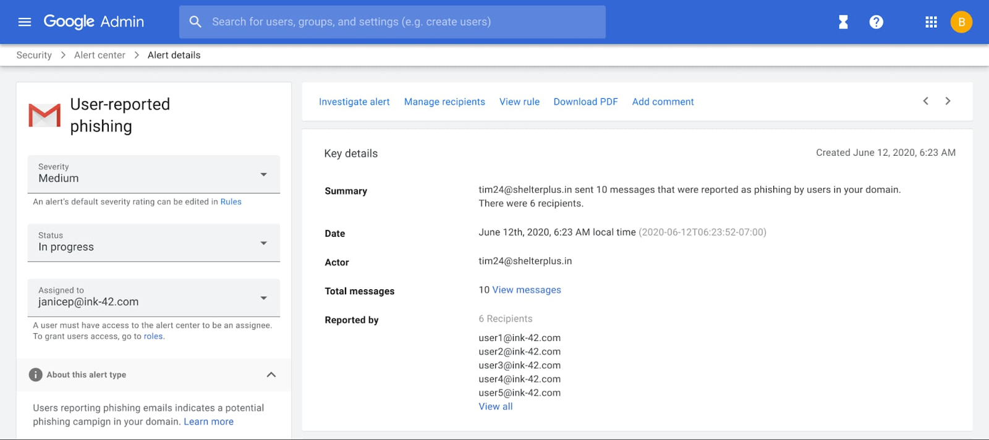The height and width of the screenshot is (440, 989).
Task: Click the Gmail logo icon
Action: (45, 116)
